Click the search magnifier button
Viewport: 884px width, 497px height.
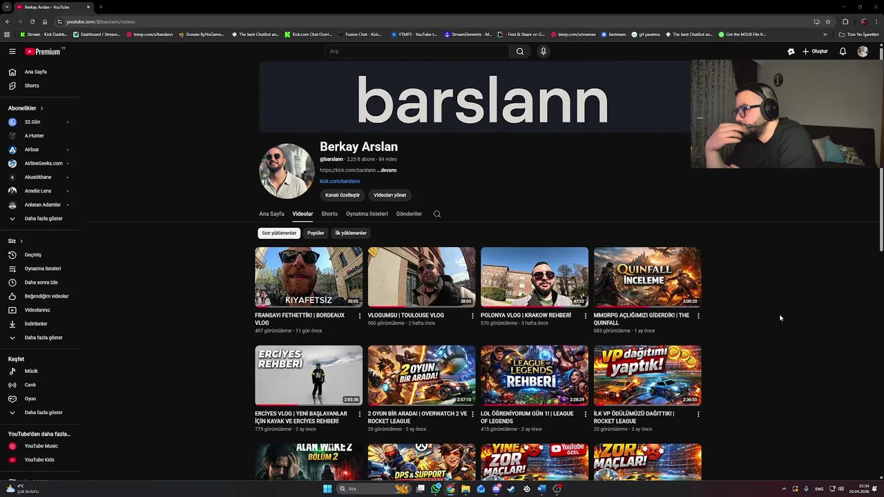click(x=520, y=51)
